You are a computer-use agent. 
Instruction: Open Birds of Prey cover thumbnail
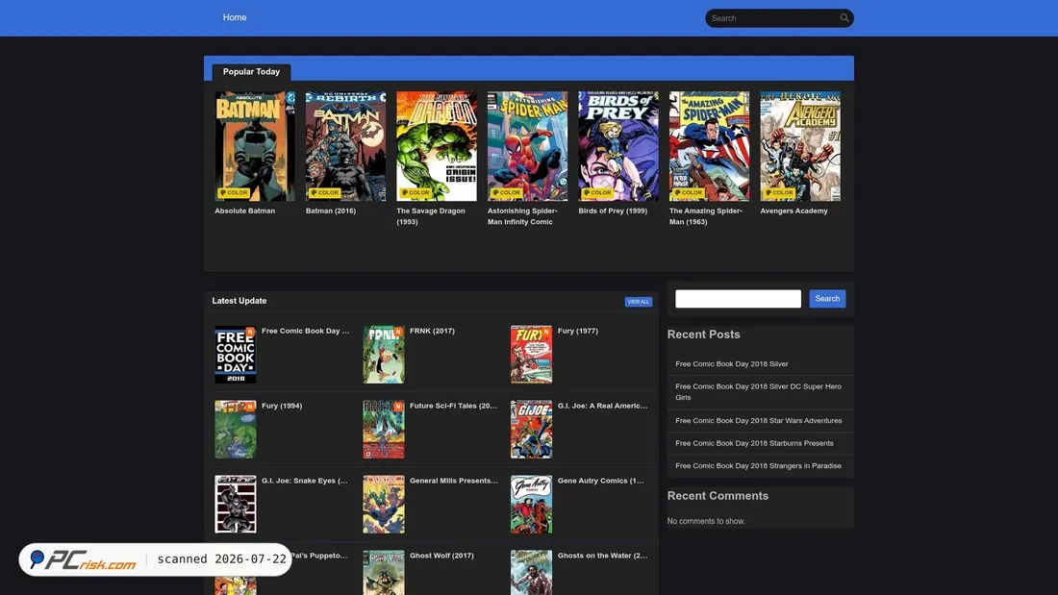coord(618,146)
